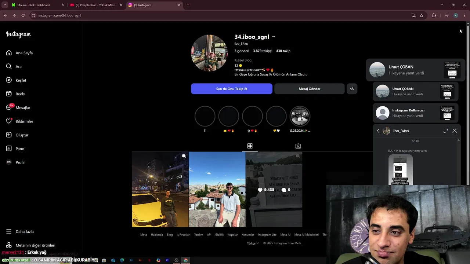Click the Instagram logo in the sidebar
470x264 pixels.
(18, 34)
